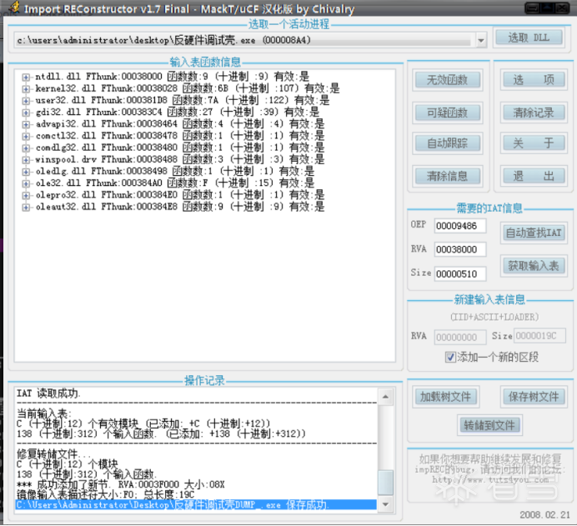Select the ole32.dll FThunk:000384A0 row
The width and height of the screenshot is (577, 526).
175,183
